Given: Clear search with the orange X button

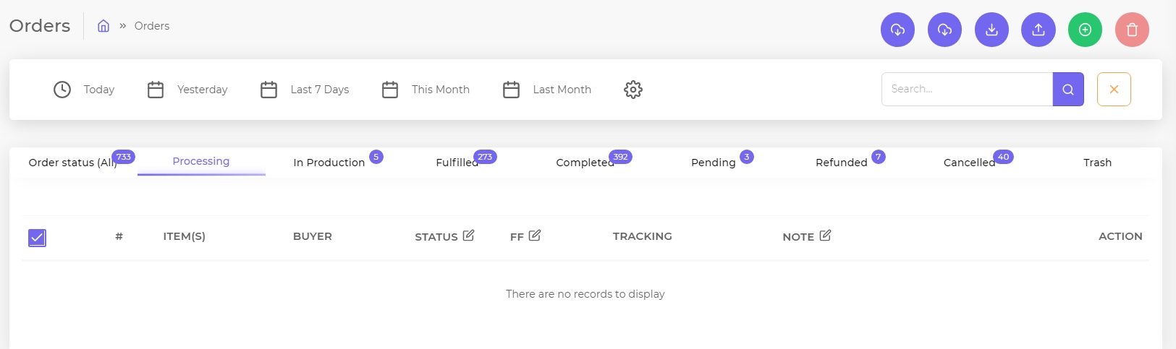Looking at the screenshot, I should point(1114,90).
